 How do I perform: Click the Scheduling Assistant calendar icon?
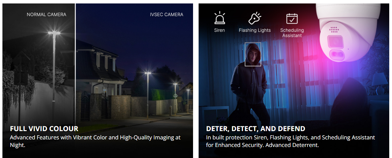click(x=292, y=19)
